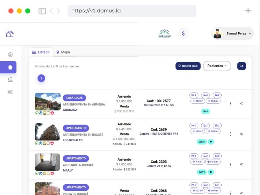Select page 1 in pagination
Screen dimensions: 260x195
point(41,78)
